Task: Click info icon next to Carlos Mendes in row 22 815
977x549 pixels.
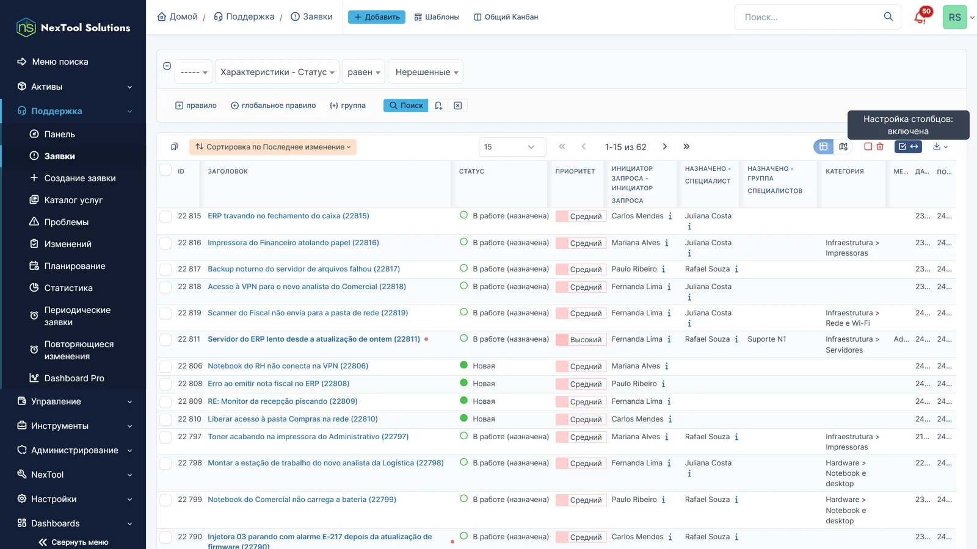Action: coord(670,216)
